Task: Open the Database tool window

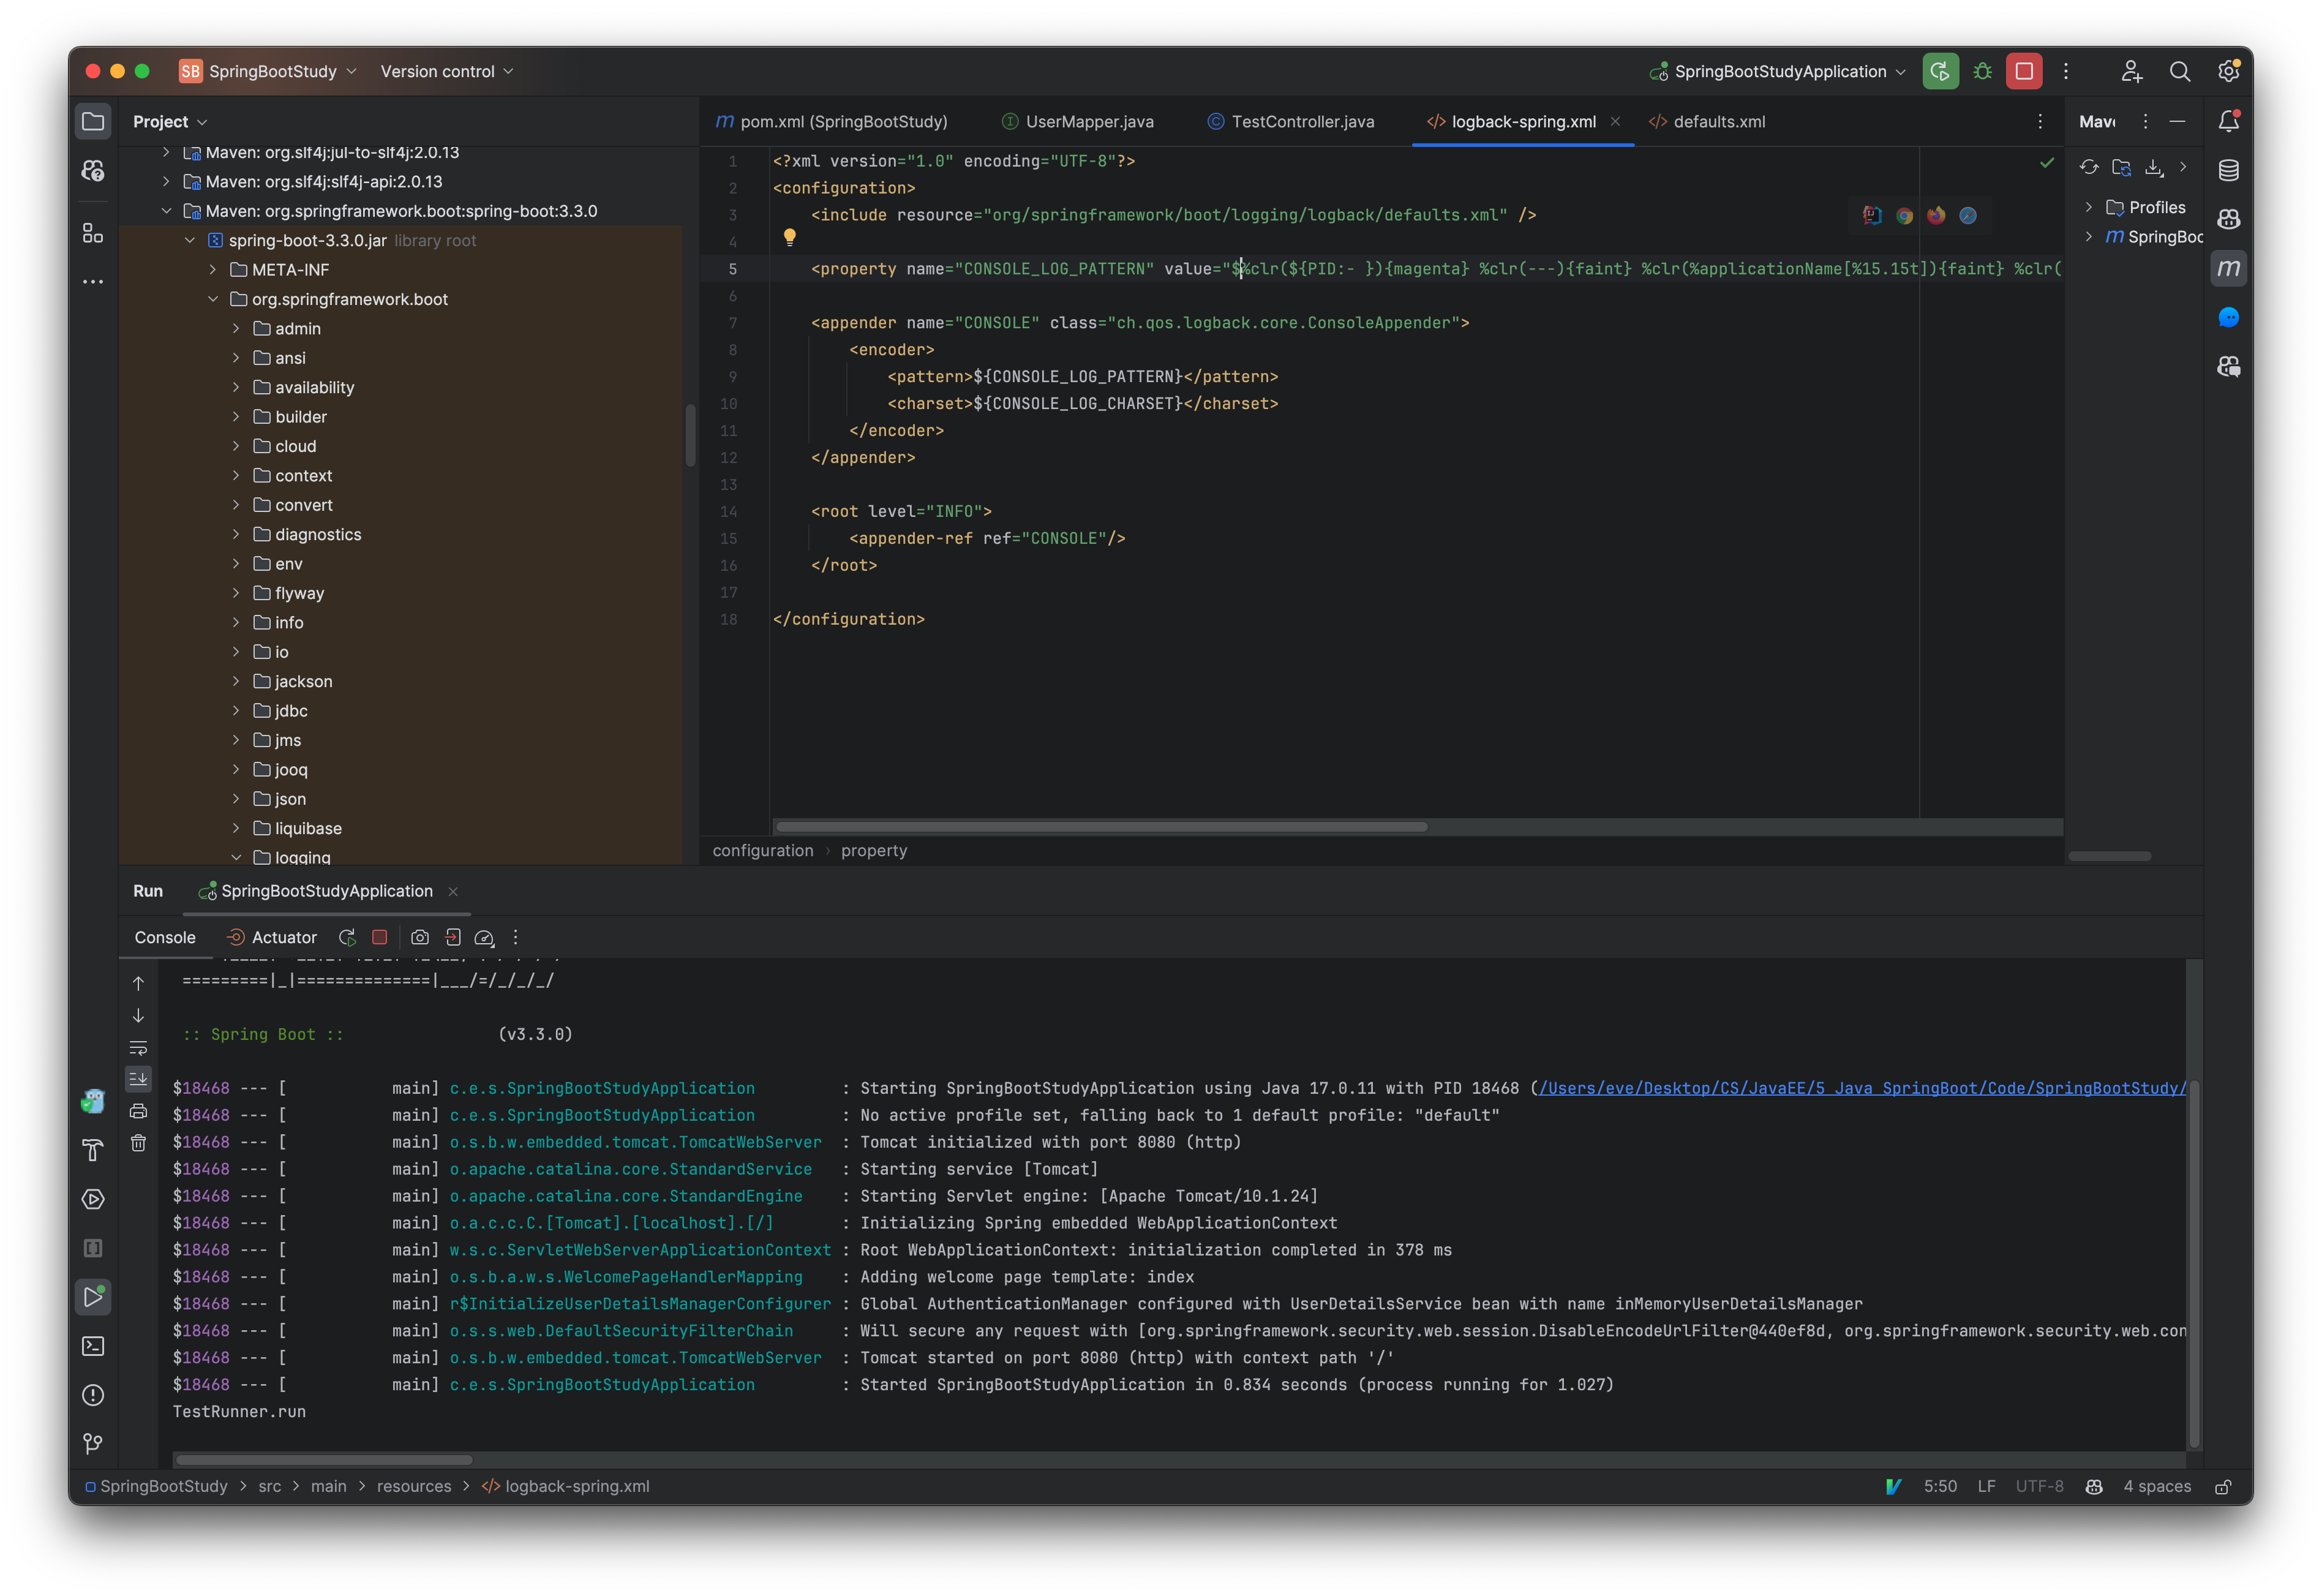Action: (2228, 170)
